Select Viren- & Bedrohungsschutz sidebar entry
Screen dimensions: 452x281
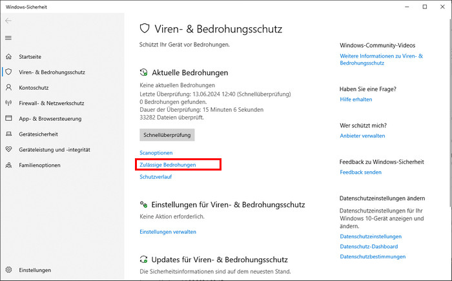coord(52,72)
